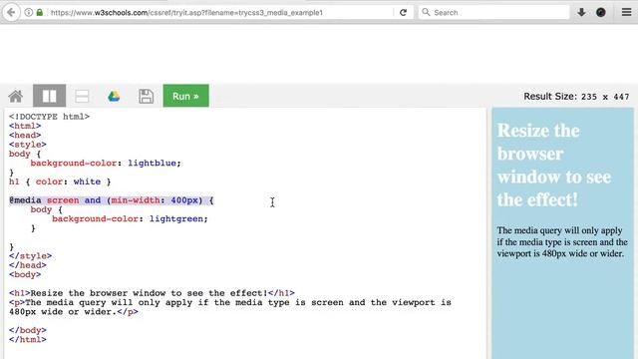
Task: Go back with the browser back arrow
Action: [11, 13]
